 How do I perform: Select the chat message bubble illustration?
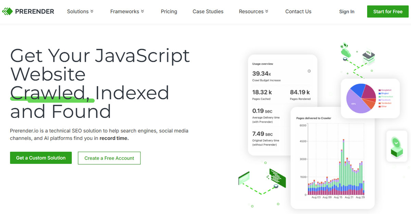pyautogui.click(x=278, y=178)
